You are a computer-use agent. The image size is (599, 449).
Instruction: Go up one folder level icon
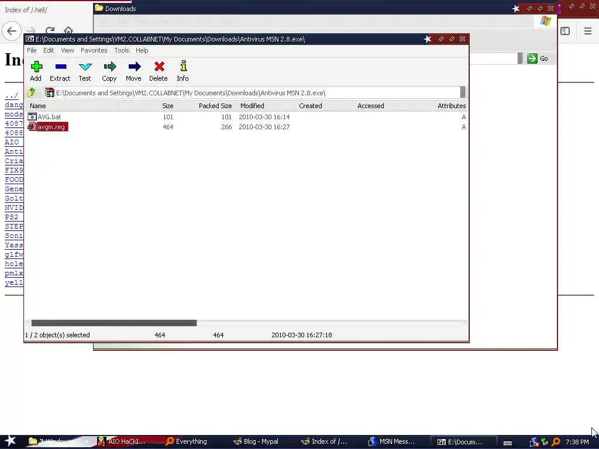[x=32, y=92]
